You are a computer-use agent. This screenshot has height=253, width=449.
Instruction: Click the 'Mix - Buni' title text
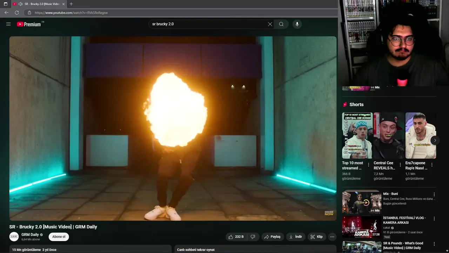coord(390,194)
